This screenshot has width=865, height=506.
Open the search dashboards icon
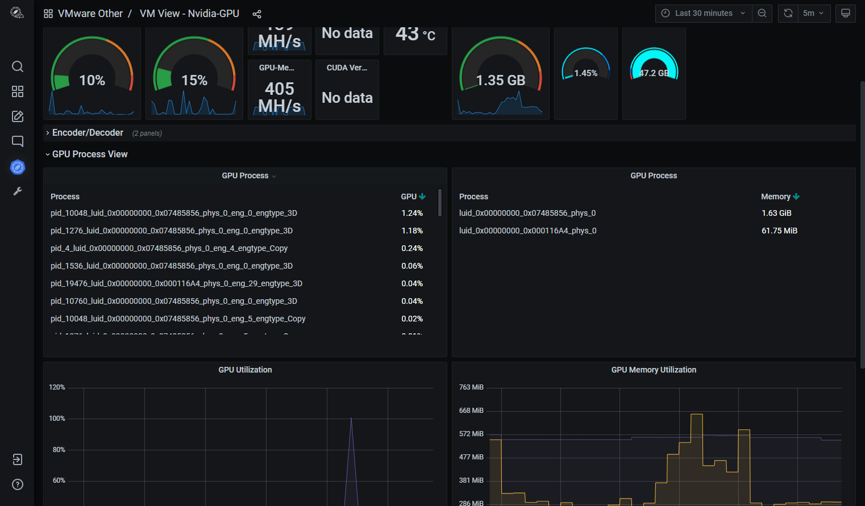pos(18,66)
